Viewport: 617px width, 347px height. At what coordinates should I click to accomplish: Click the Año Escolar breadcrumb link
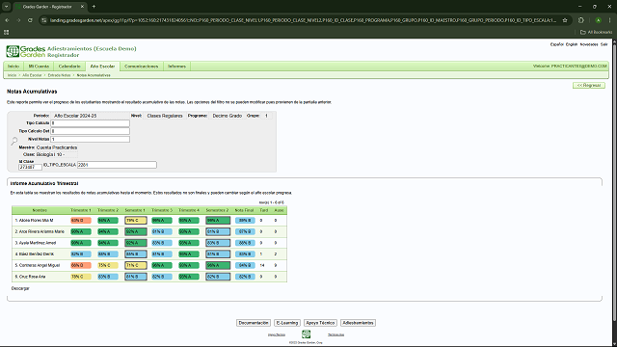click(32, 75)
